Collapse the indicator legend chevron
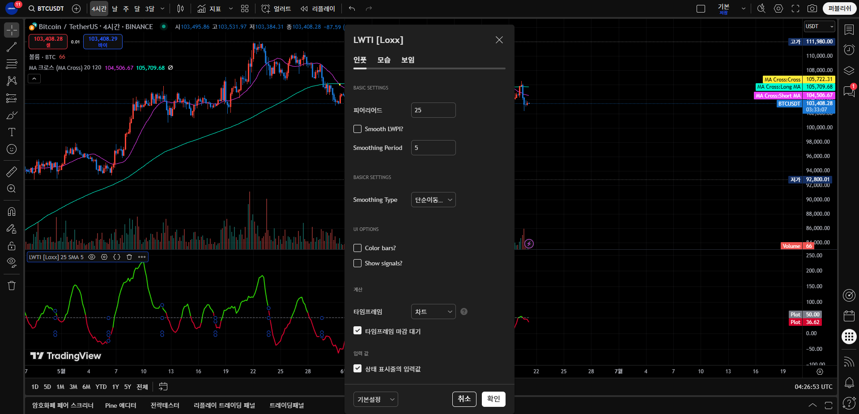Screen dimensions: 859x414 pos(34,79)
